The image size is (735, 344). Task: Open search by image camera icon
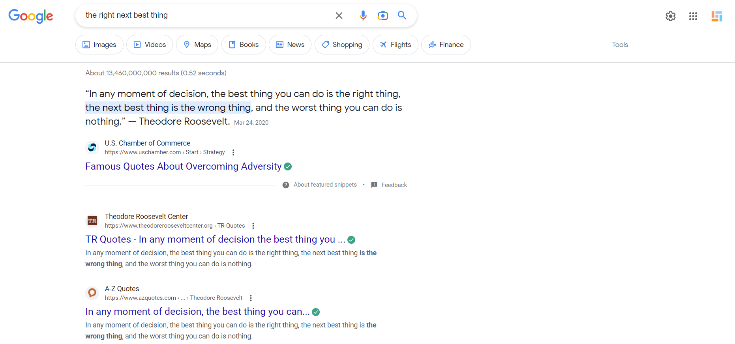(382, 15)
